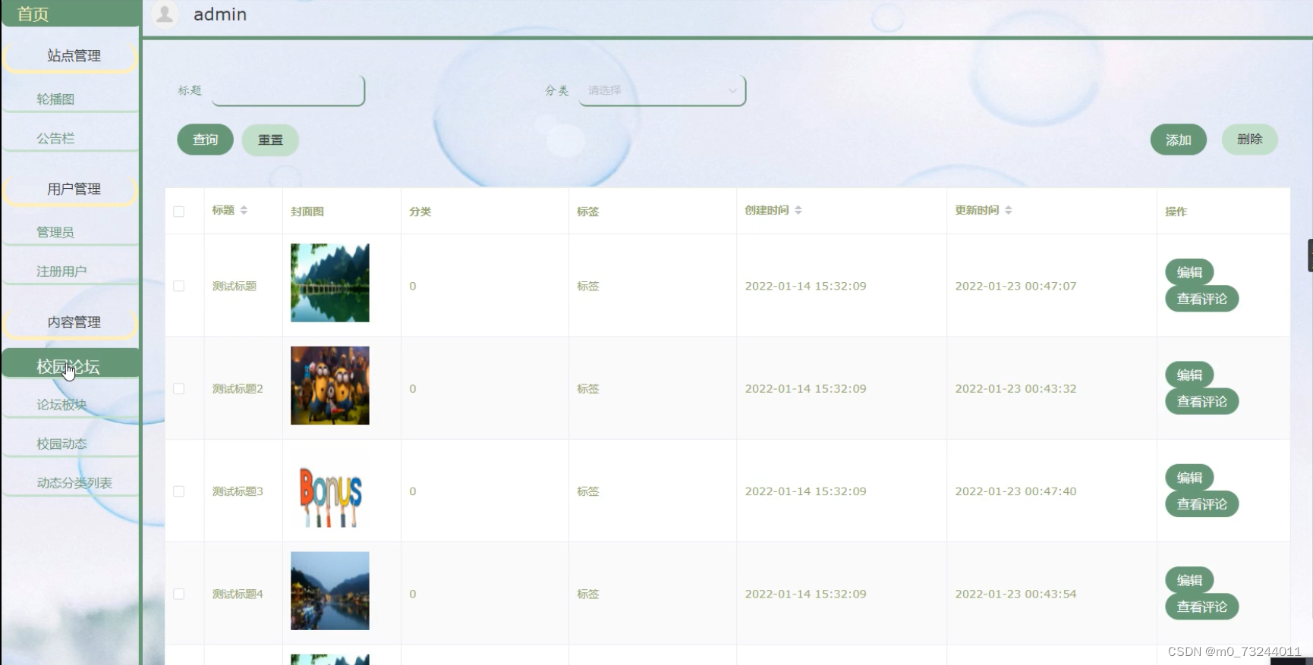View comments for the 测试标题2 row
The width and height of the screenshot is (1313, 665).
(x=1201, y=401)
